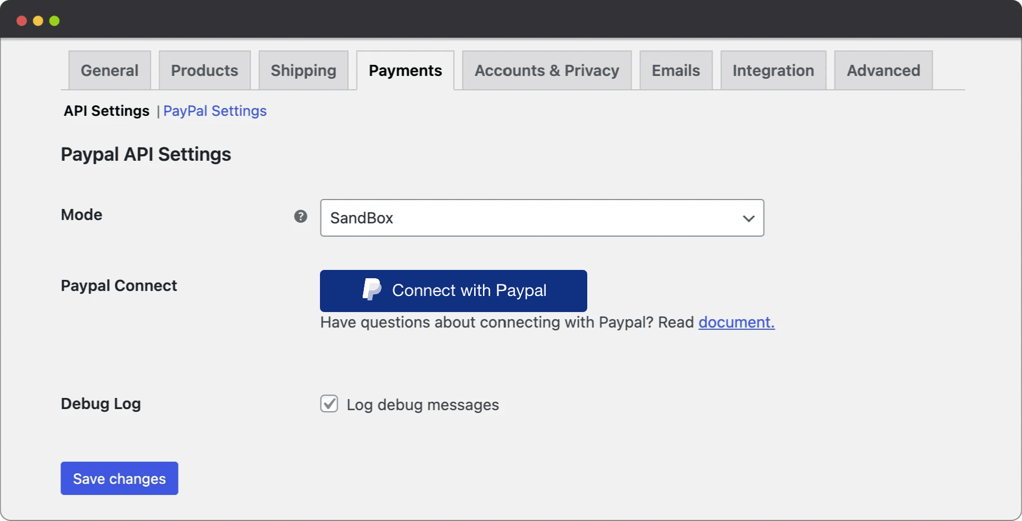Open the Integration tab
Screen dimensions: 1022x521
[774, 70]
